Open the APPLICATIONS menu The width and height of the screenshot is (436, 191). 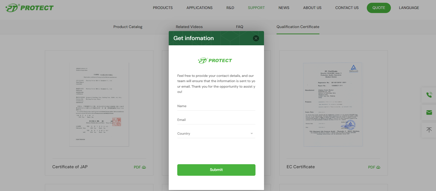[x=199, y=8]
